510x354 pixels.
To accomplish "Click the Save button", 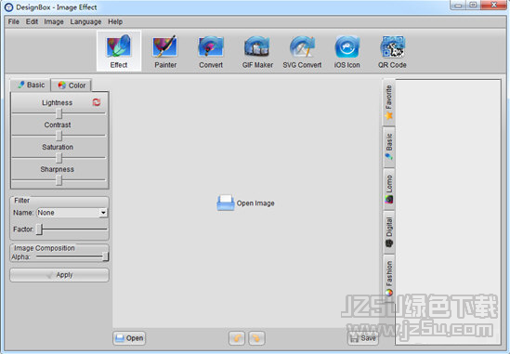I will coord(363,338).
